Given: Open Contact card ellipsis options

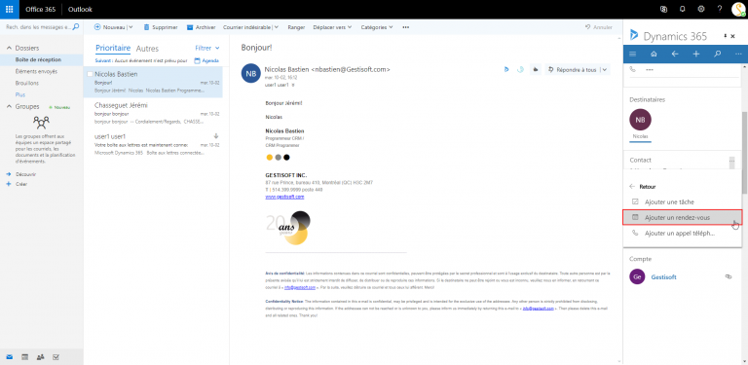Looking at the screenshot, I should pyautogui.click(x=731, y=161).
